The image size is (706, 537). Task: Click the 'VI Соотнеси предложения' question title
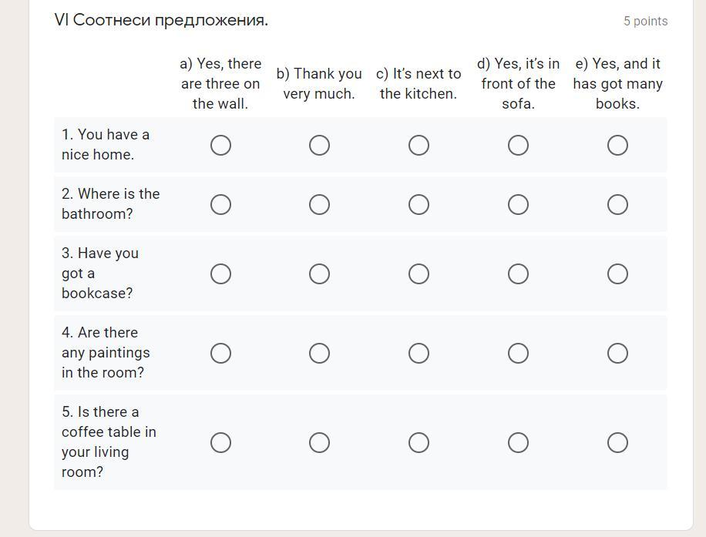click(x=162, y=21)
